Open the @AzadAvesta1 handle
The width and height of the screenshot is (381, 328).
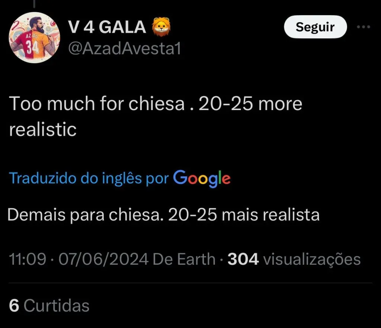click(125, 49)
